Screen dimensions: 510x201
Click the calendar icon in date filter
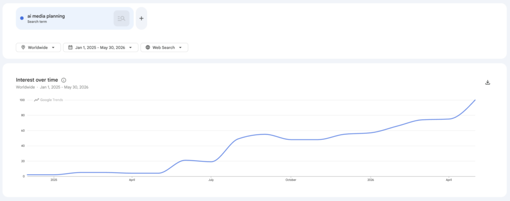click(x=70, y=47)
